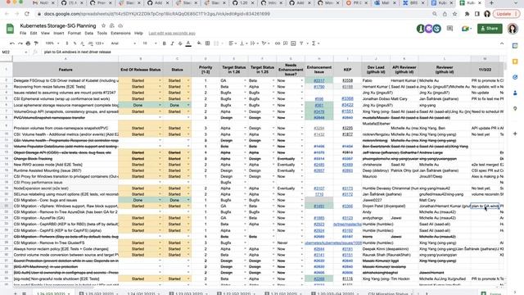Format cell as currency
The height and width of the screenshot is (295, 524).
click(67, 43)
